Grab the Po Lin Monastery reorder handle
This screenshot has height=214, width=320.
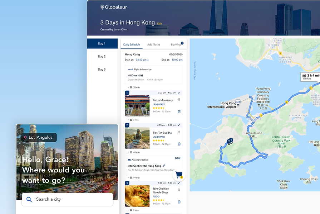click(179, 100)
